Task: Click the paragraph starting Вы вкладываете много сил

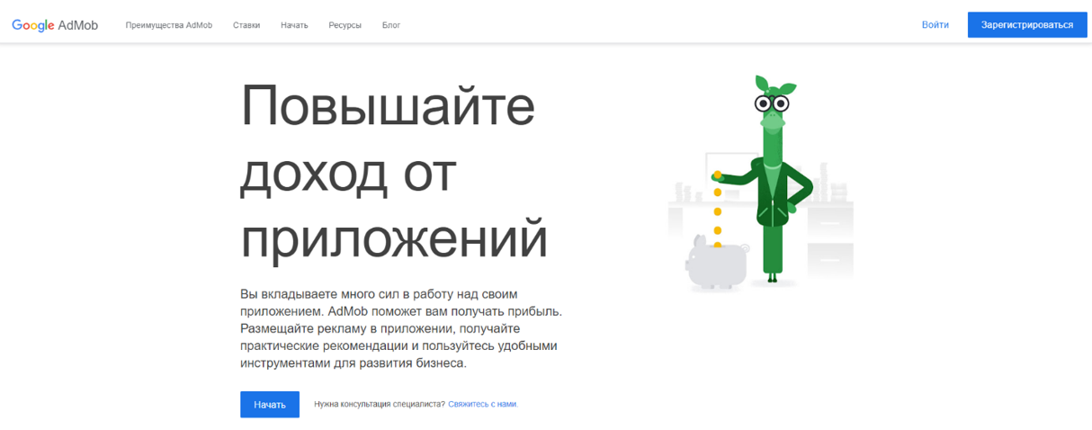Action: click(x=401, y=329)
